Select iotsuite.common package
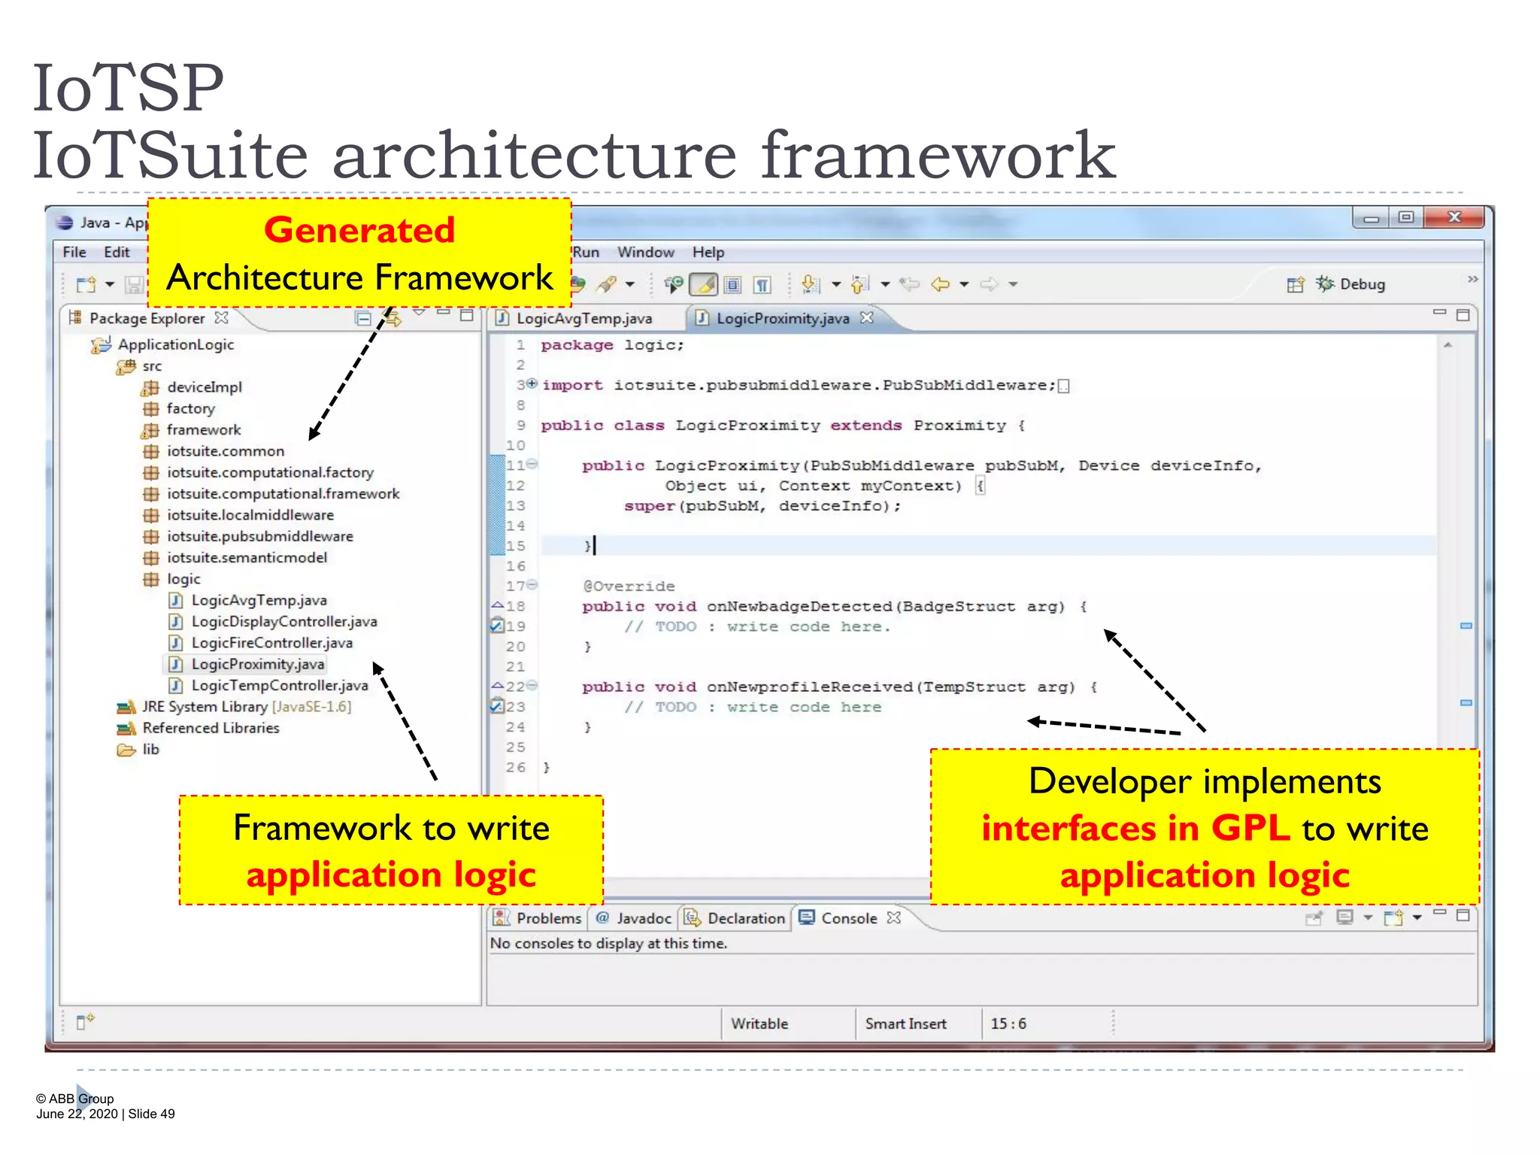Image resolution: width=1540 pixels, height=1155 pixels. [214, 451]
